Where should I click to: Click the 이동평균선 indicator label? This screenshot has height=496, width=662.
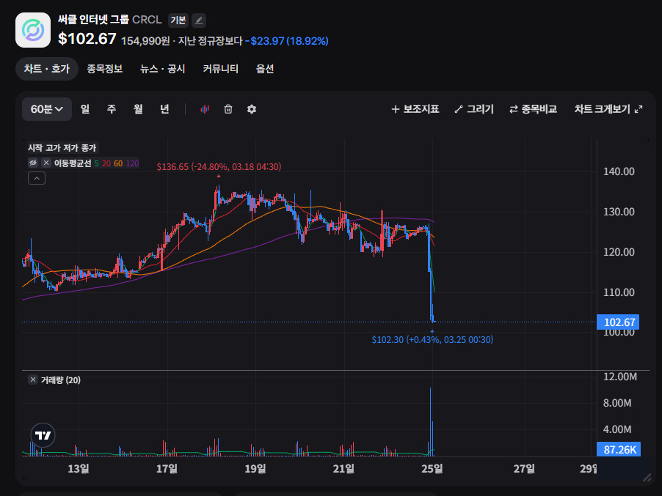73,163
